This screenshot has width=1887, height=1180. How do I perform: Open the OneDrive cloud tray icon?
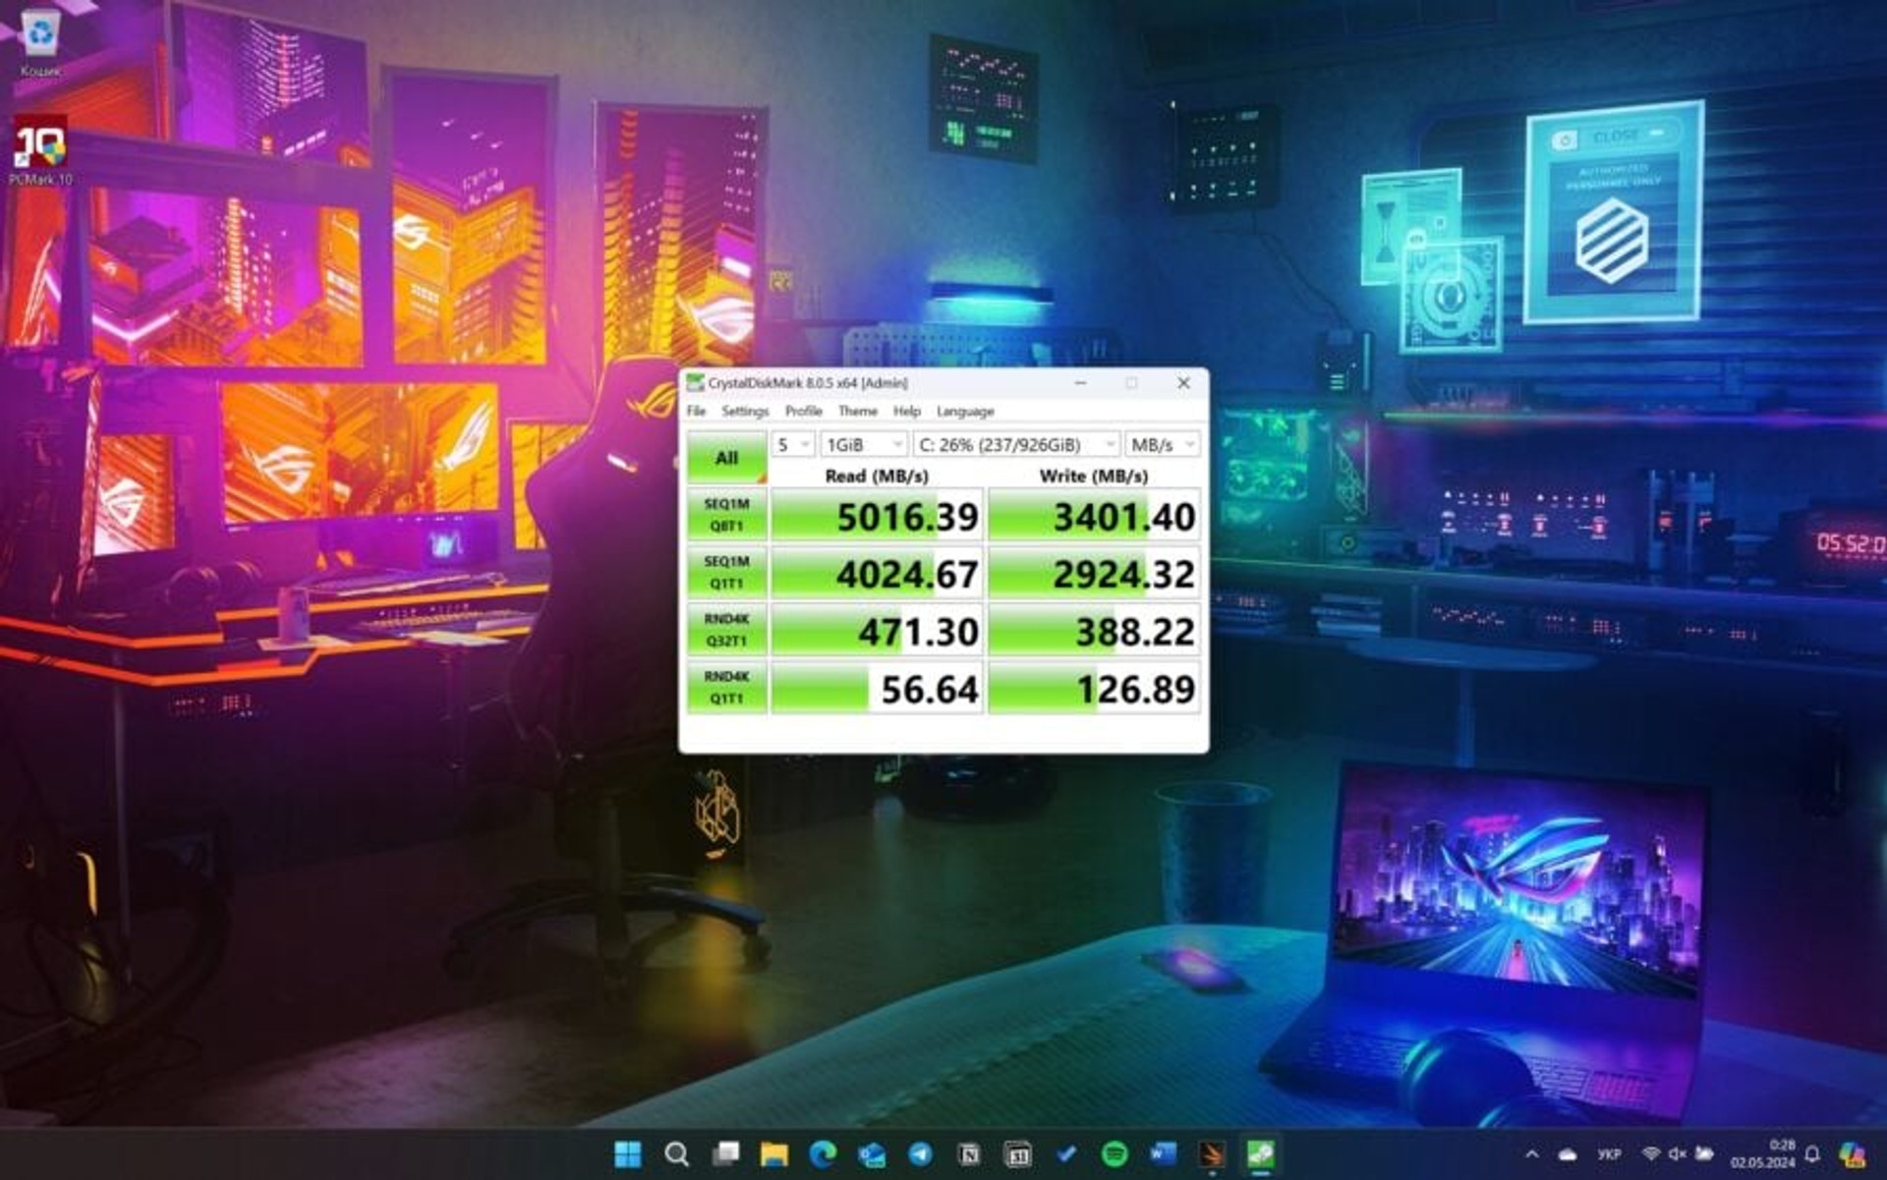coord(1568,1154)
